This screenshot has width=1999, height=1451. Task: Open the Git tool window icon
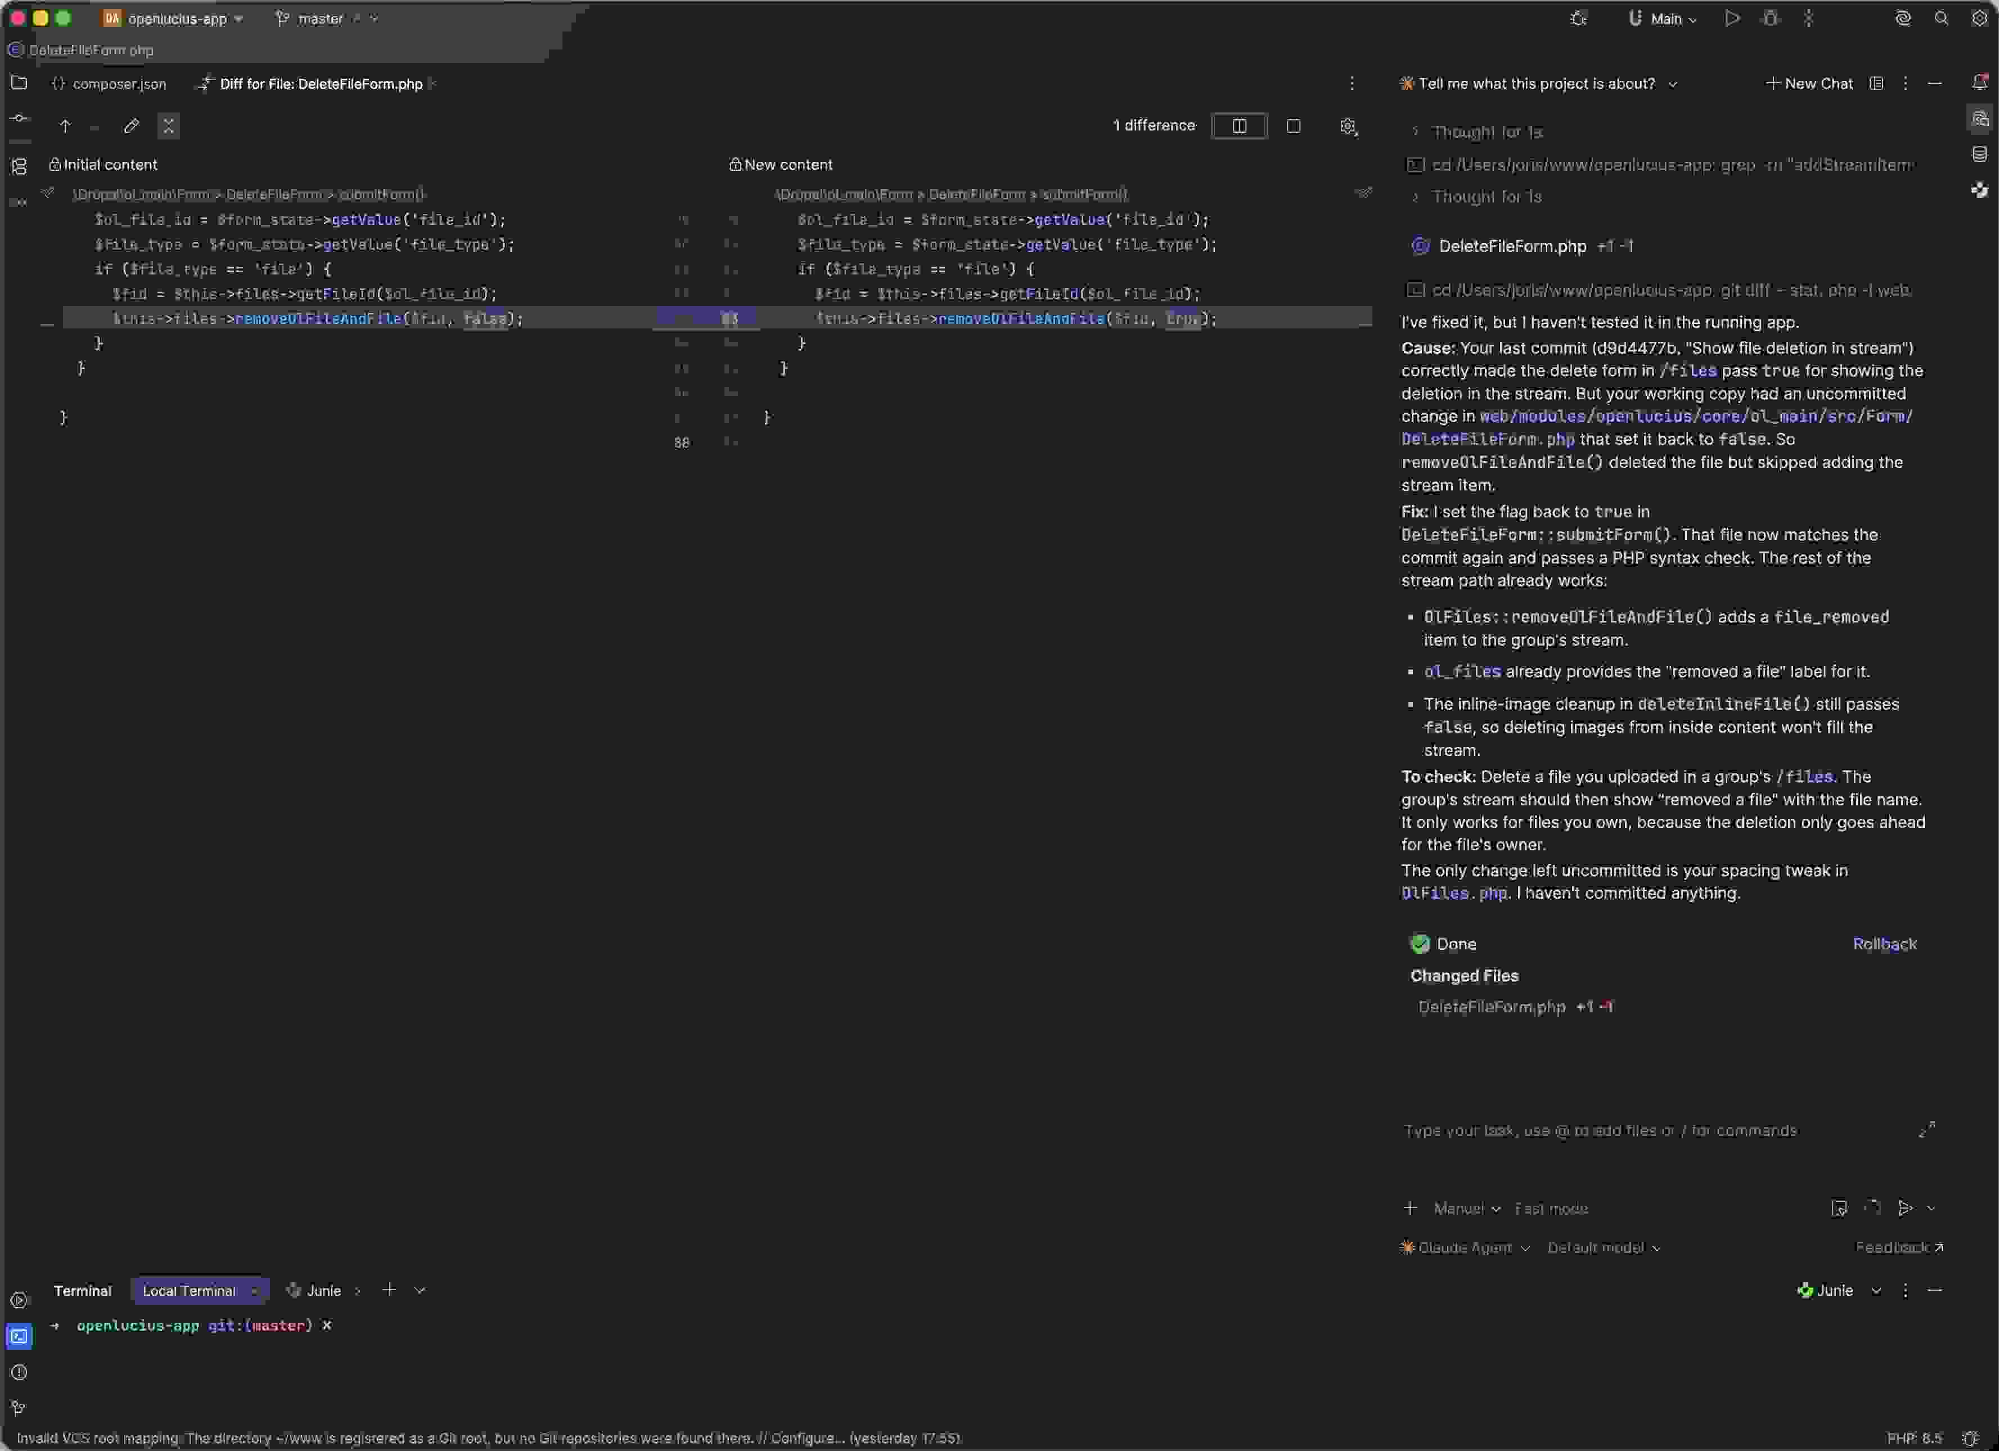(19, 1408)
